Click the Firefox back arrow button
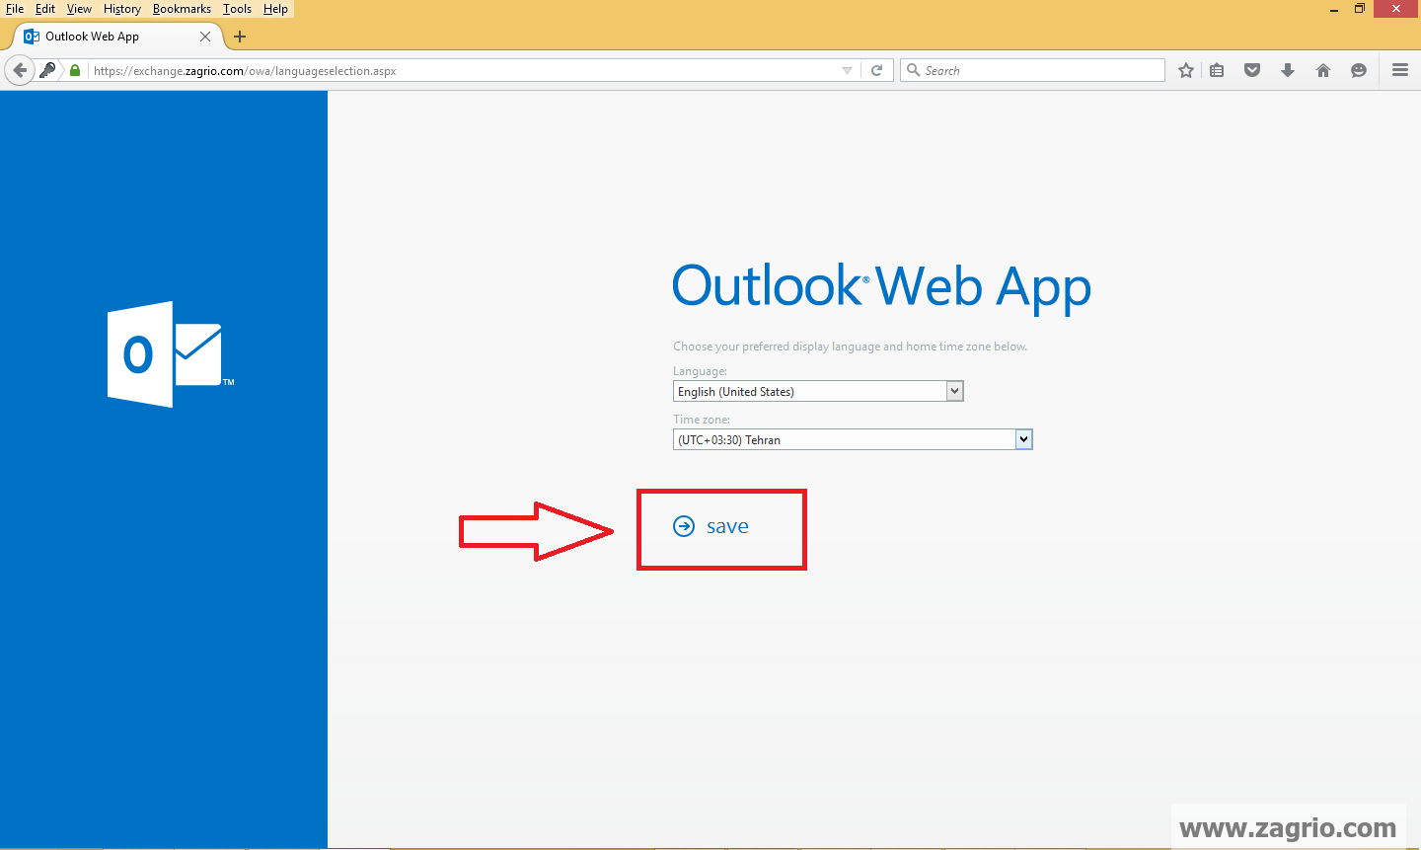1421x850 pixels. [20, 70]
